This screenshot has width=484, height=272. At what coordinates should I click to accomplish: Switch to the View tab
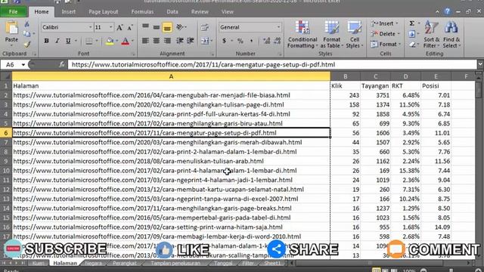[x=227, y=12]
